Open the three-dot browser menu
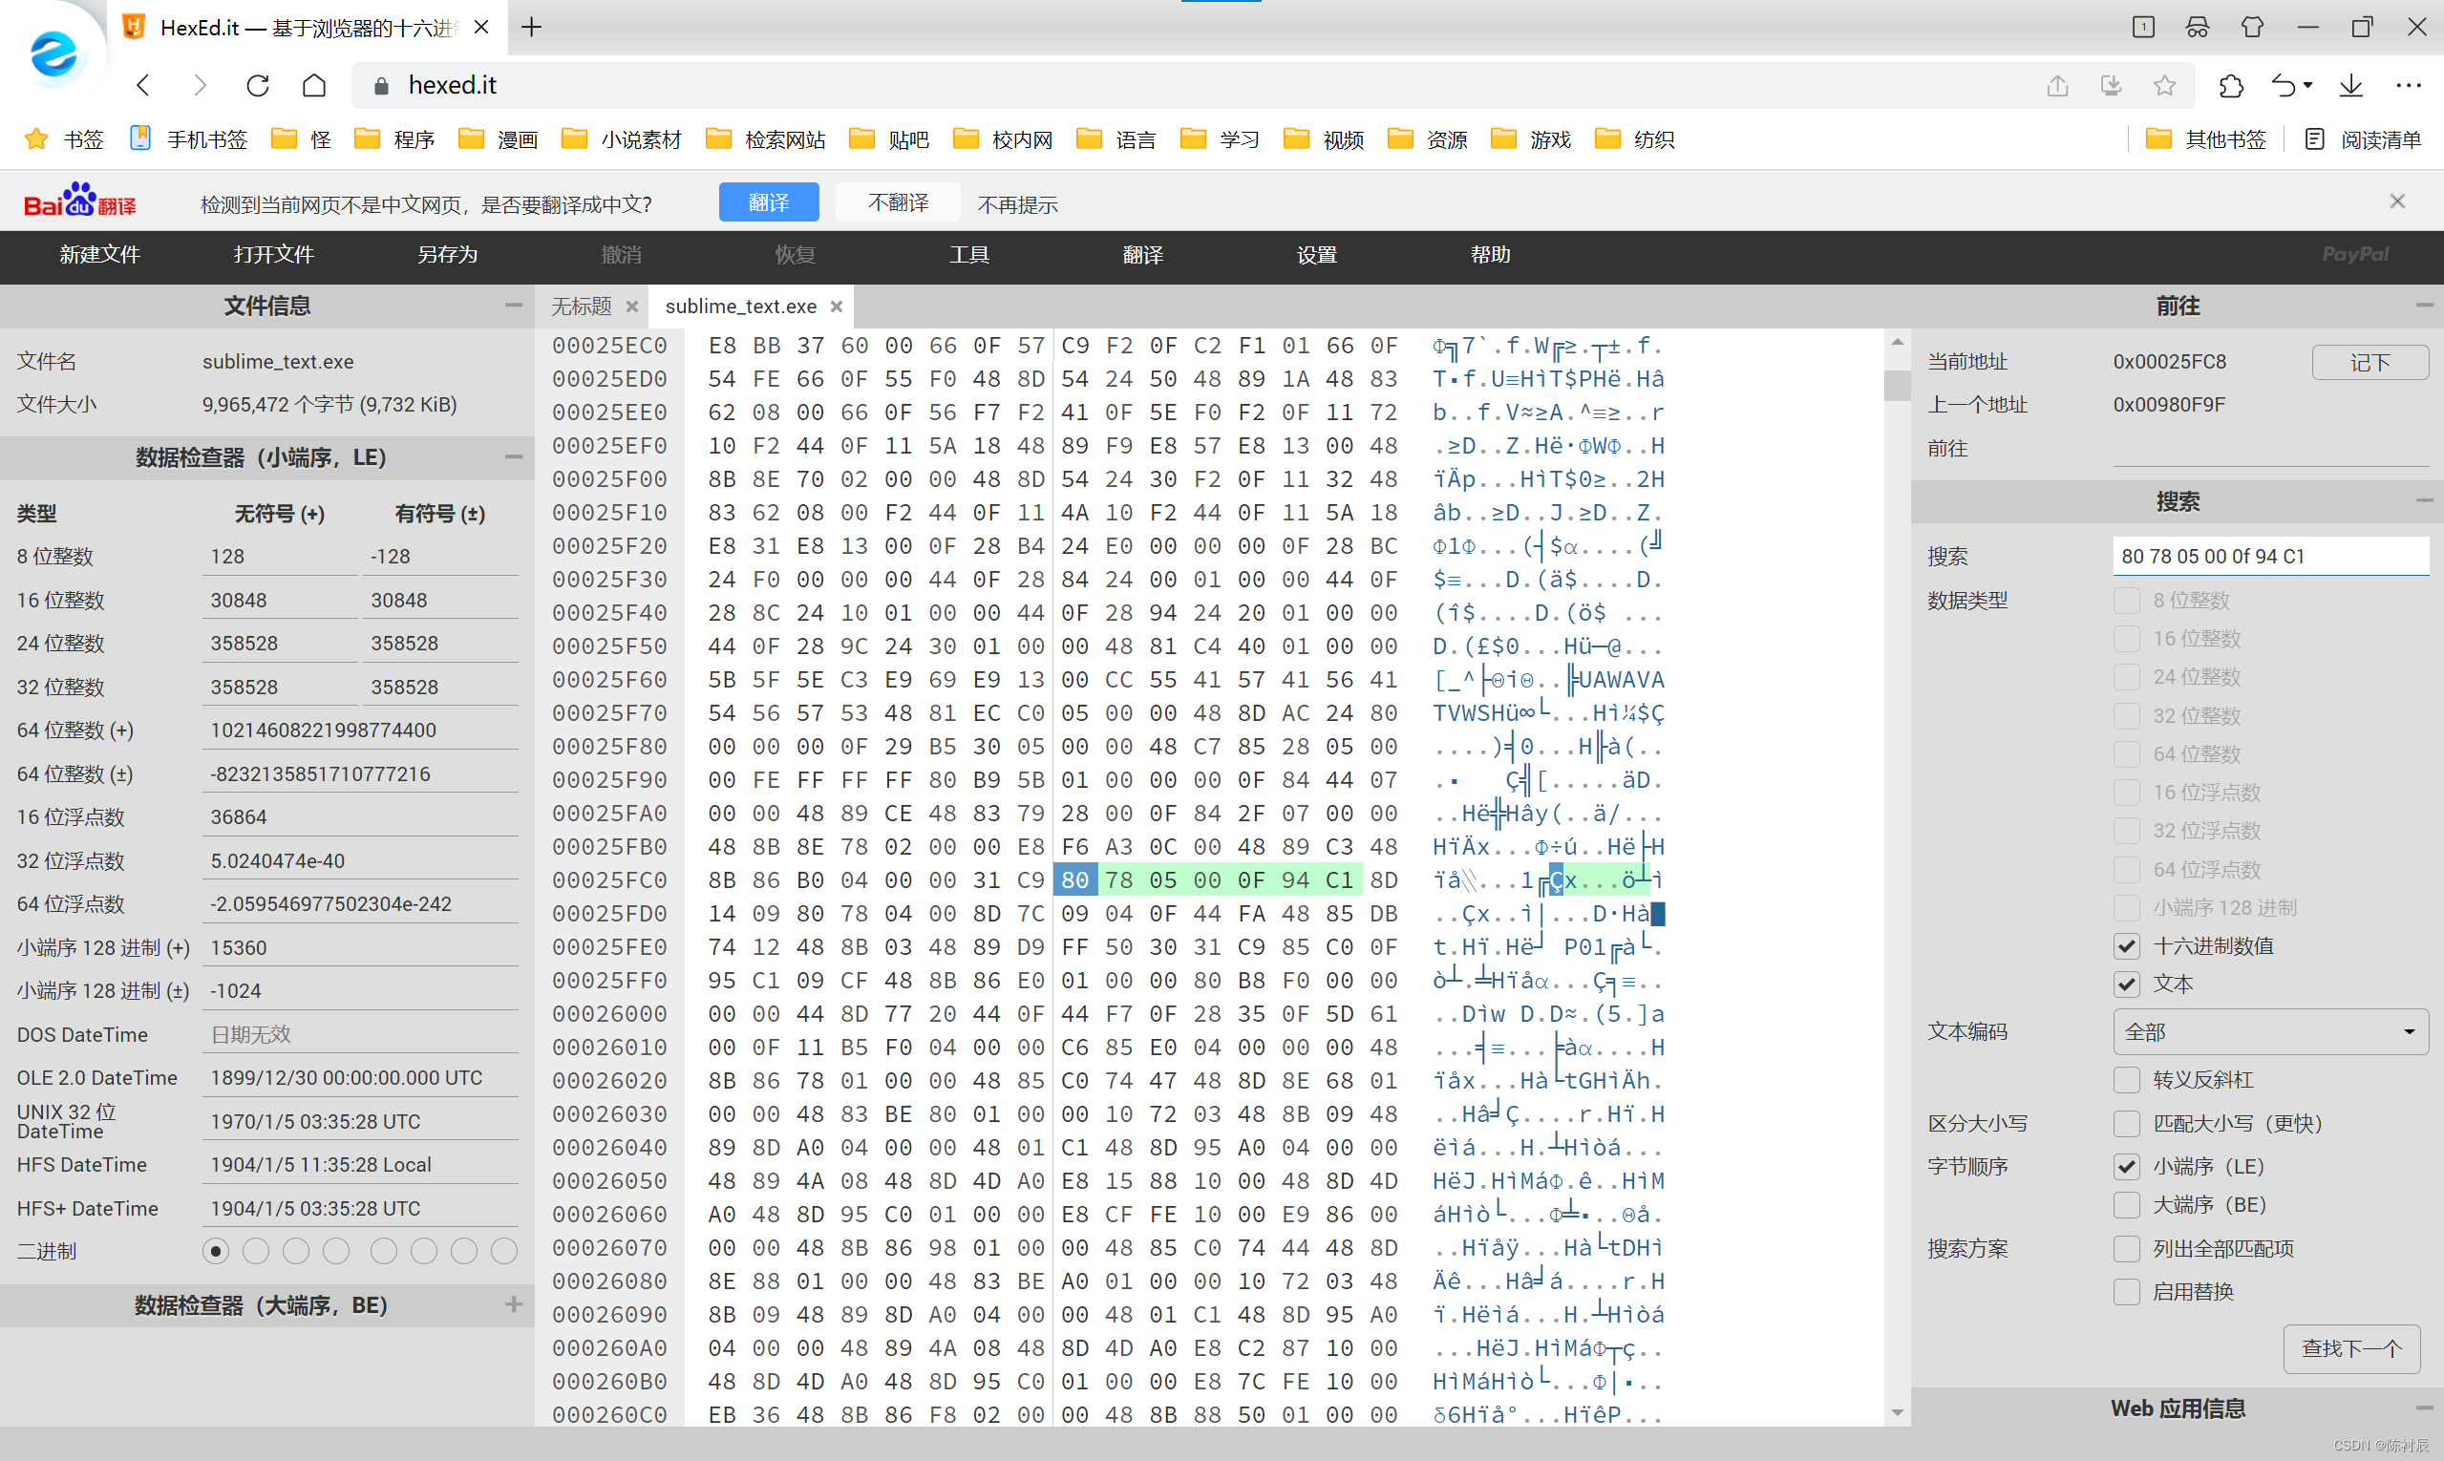This screenshot has width=2444, height=1461. coord(2409,86)
